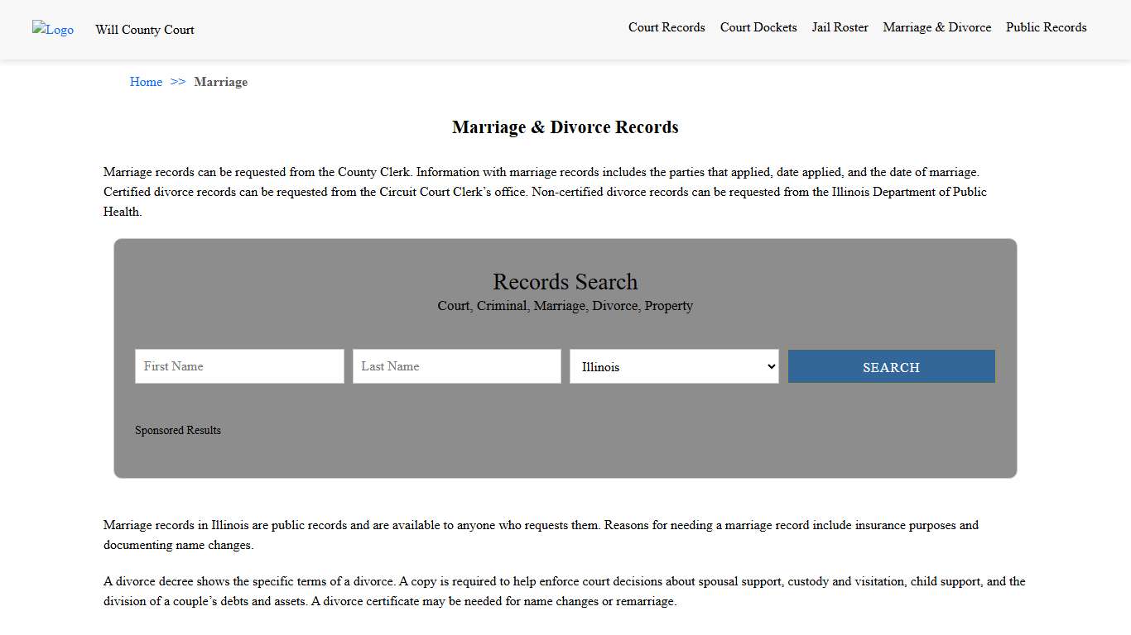Viewport: 1131px width, 635px height.
Task: Follow the Home breadcrumb link
Action: [x=146, y=82]
